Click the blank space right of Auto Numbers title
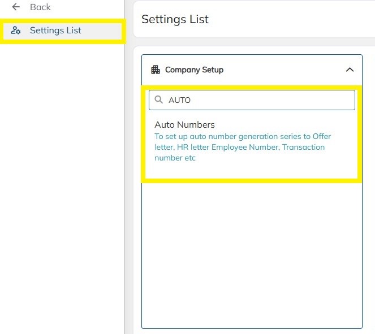 283,125
